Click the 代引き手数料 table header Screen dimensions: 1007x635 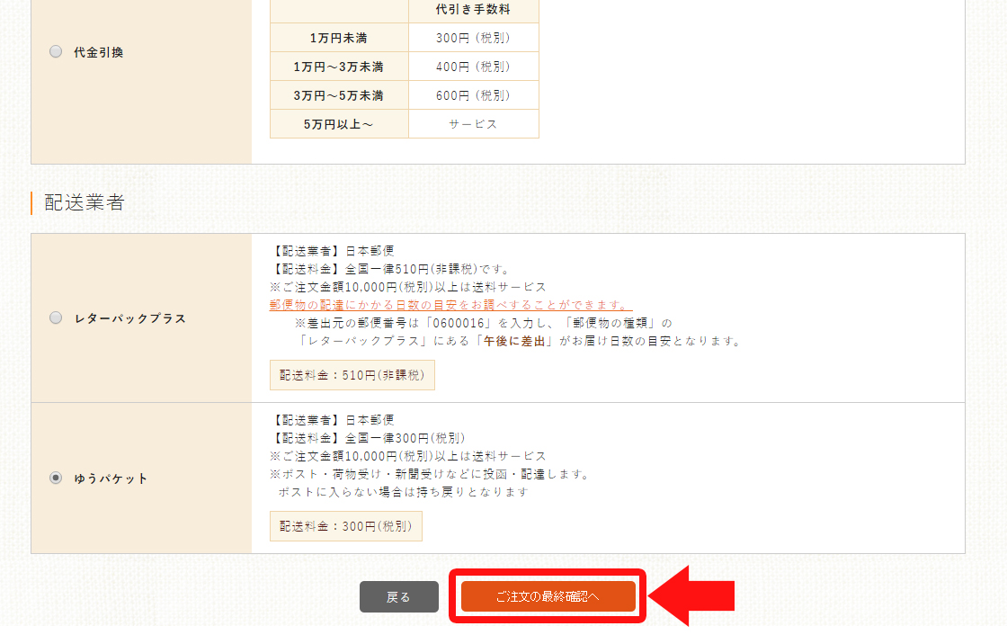[473, 10]
